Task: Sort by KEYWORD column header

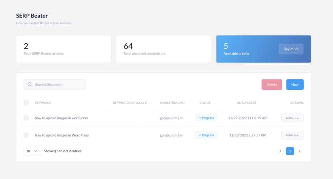Action: click(x=43, y=103)
